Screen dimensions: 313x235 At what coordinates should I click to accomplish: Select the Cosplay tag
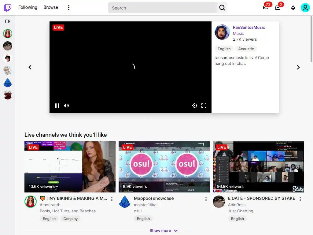pyautogui.click(x=71, y=218)
